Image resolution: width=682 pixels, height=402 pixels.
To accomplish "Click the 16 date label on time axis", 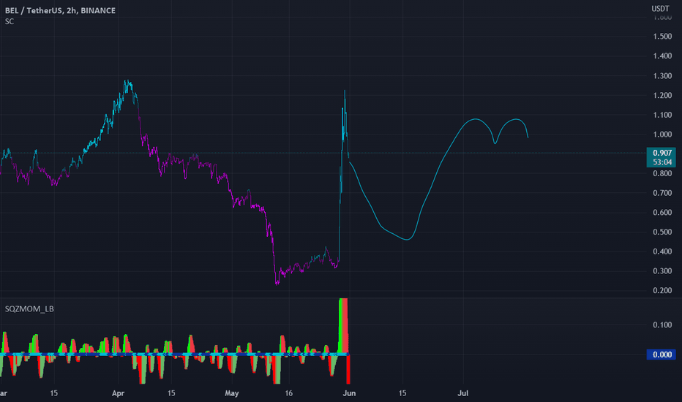I will 288,393.
